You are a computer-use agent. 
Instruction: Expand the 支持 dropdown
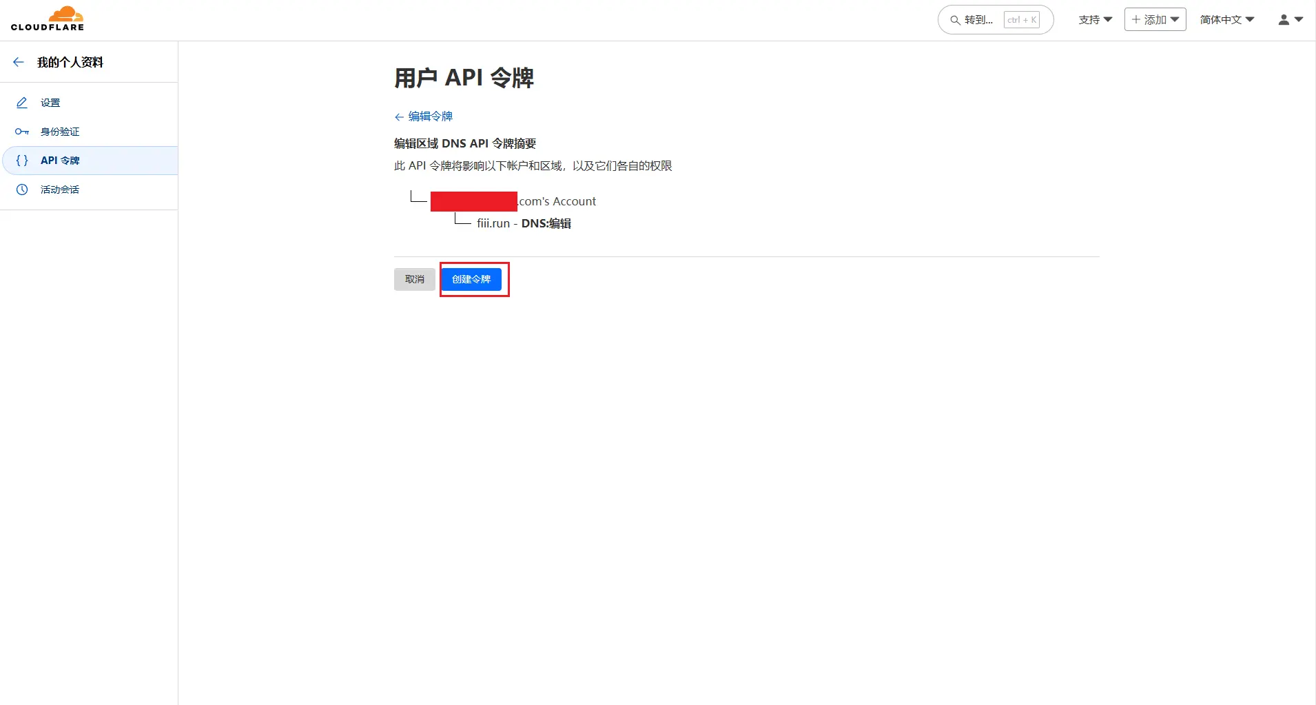[x=1095, y=20]
